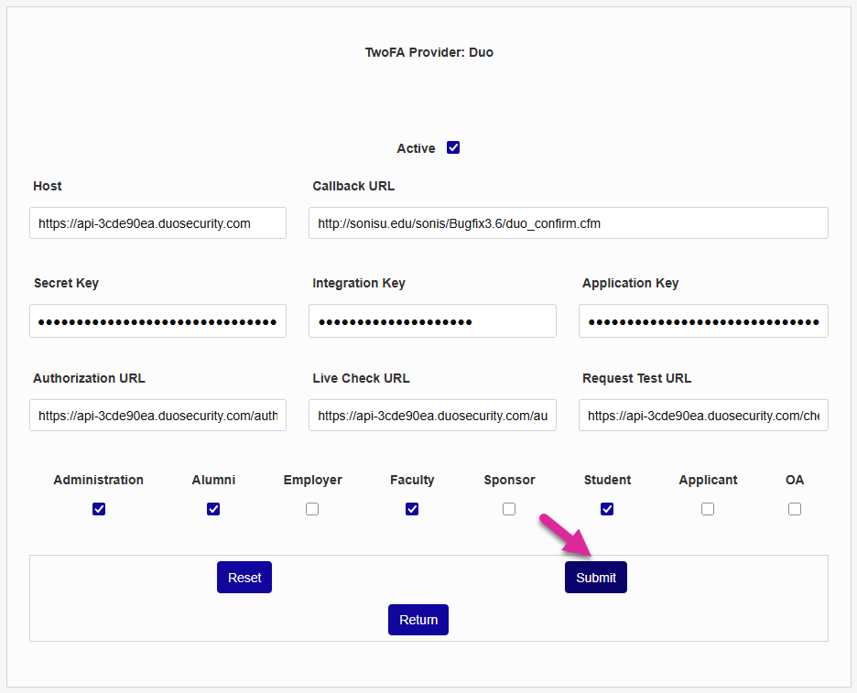The width and height of the screenshot is (857, 693).
Task: Click the Submit button
Action: (596, 578)
